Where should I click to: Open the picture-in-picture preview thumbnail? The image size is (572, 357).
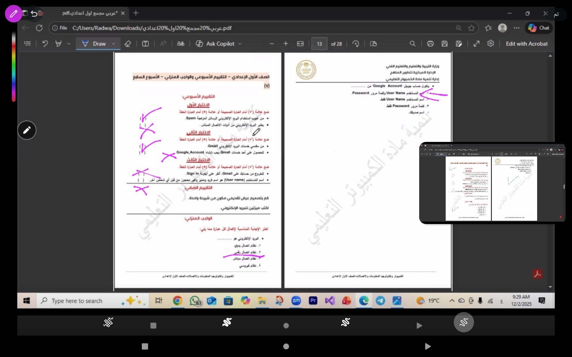point(492,183)
